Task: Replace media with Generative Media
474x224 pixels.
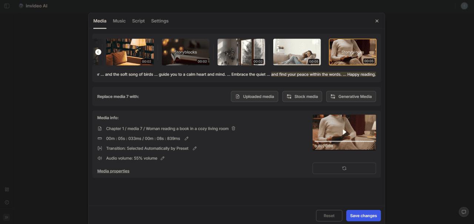Action: pyautogui.click(x=351, y=96)
